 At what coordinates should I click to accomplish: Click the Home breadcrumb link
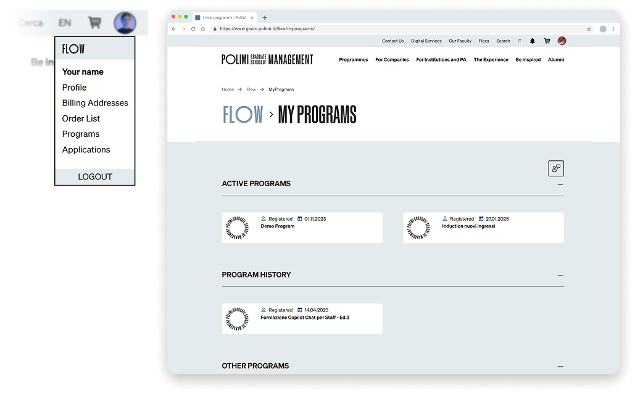[x=228, y=89]
